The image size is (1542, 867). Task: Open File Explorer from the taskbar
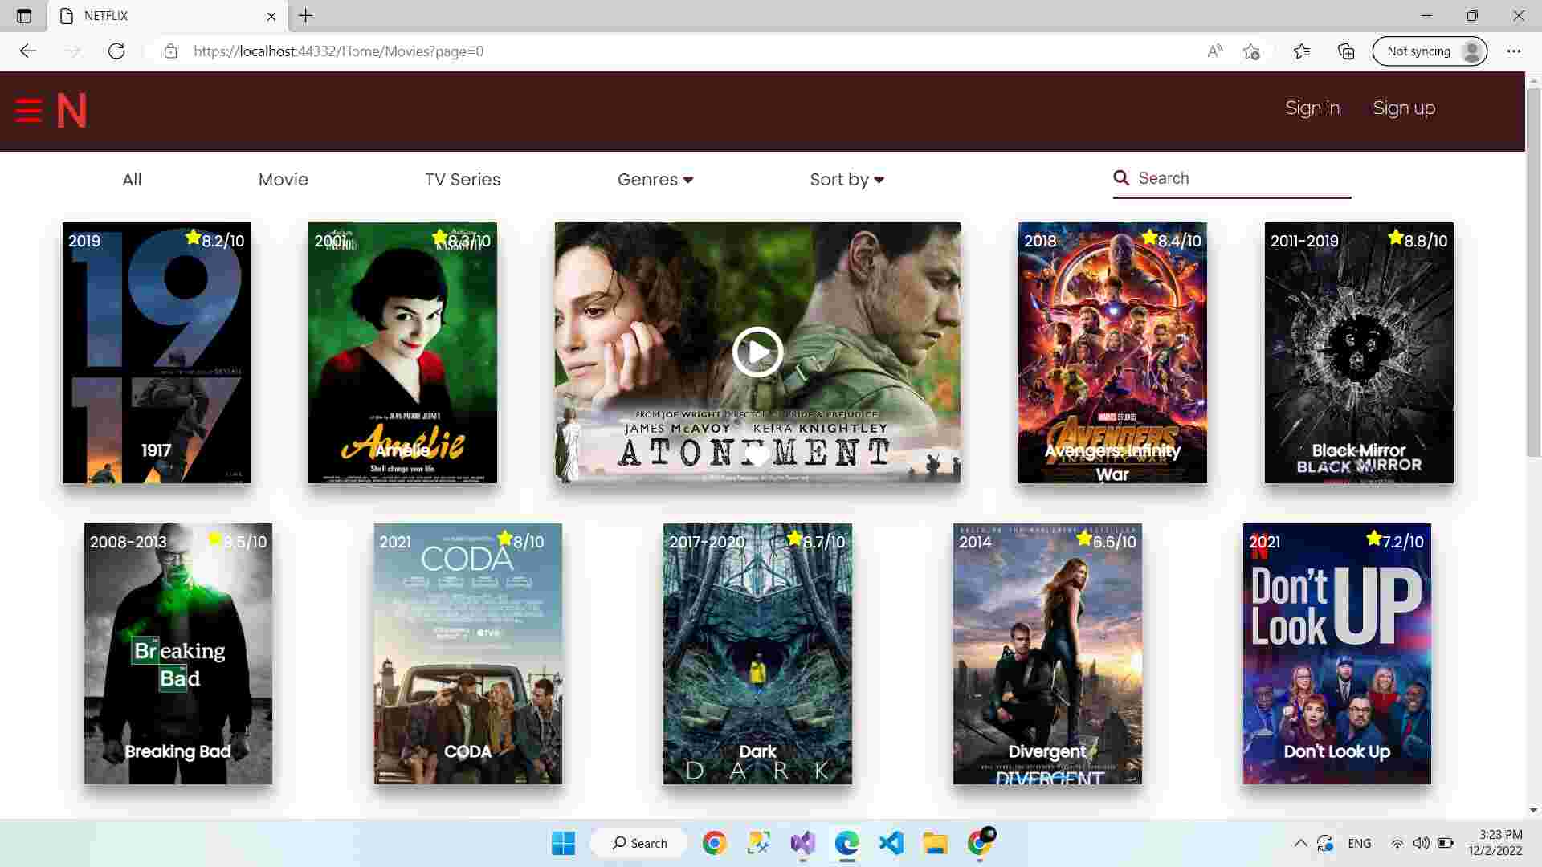[935, 843]
